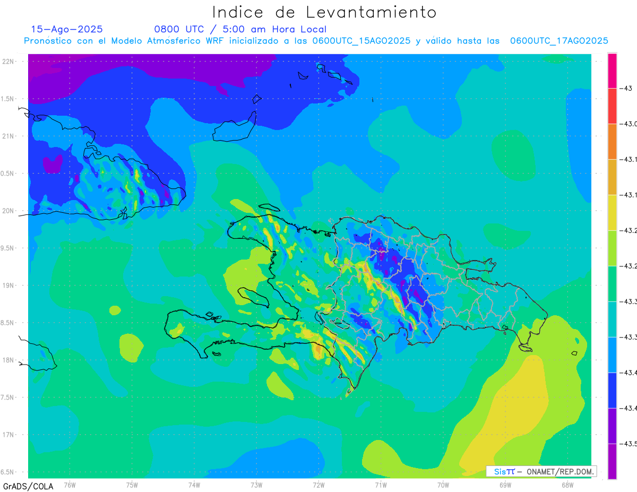Click longitude label '75W'
The height and width of the screenshot is (492, 637).
[x=132, y=485]
